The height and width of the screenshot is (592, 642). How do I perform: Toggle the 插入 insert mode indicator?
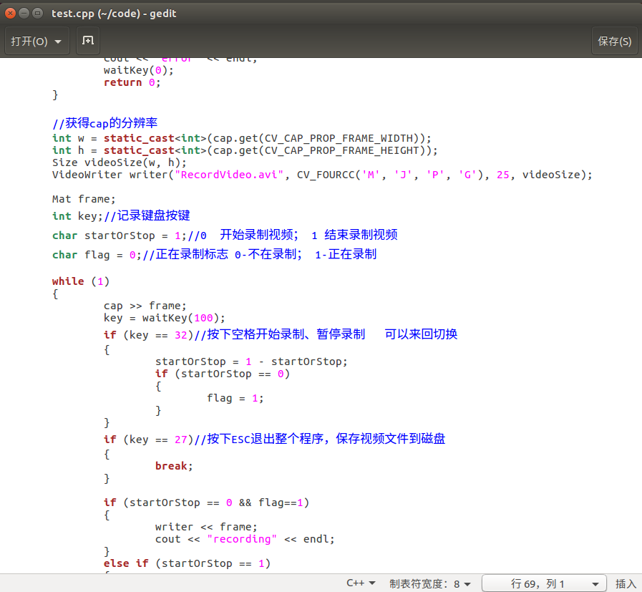pos(626,583)
